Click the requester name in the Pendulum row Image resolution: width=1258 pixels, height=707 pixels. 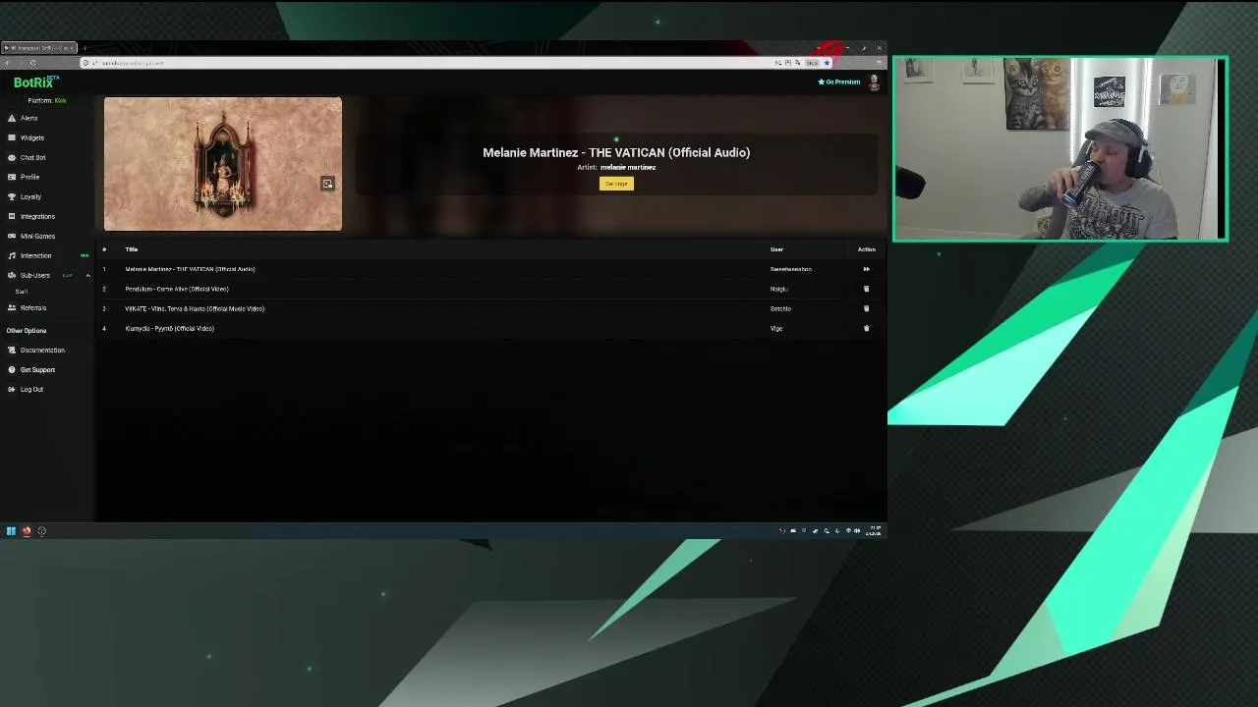pyautogui.click(x=778, y=289)
